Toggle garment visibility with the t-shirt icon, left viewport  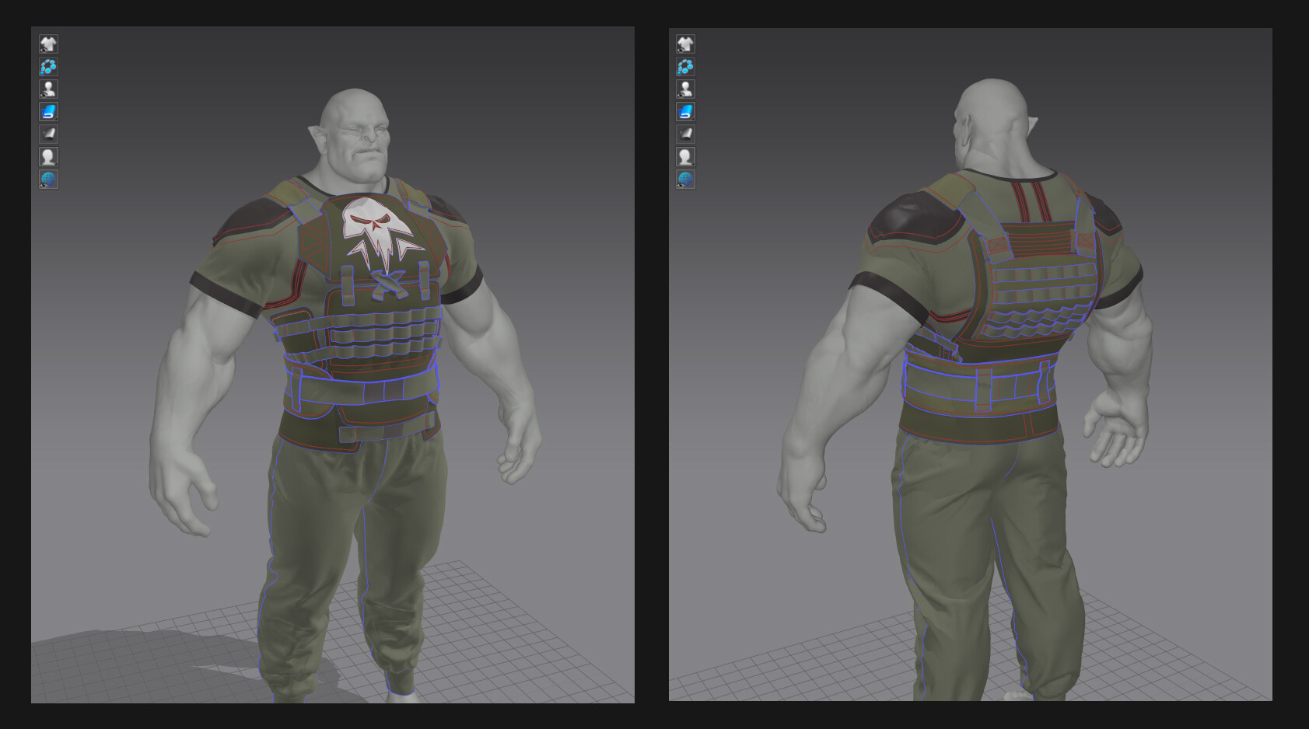click(48, 44)
